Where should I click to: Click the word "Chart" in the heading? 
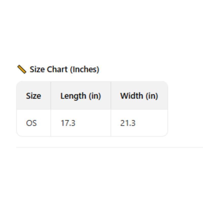click(x=57, y=69)
